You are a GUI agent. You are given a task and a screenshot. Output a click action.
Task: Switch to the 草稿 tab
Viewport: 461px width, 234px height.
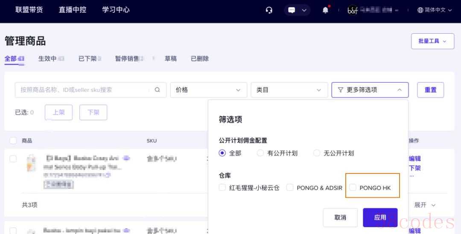pos(170,59)
